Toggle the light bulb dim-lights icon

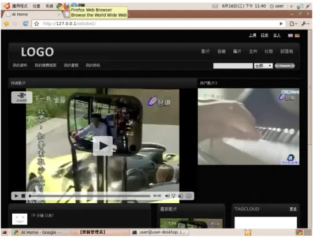point(174,196)
